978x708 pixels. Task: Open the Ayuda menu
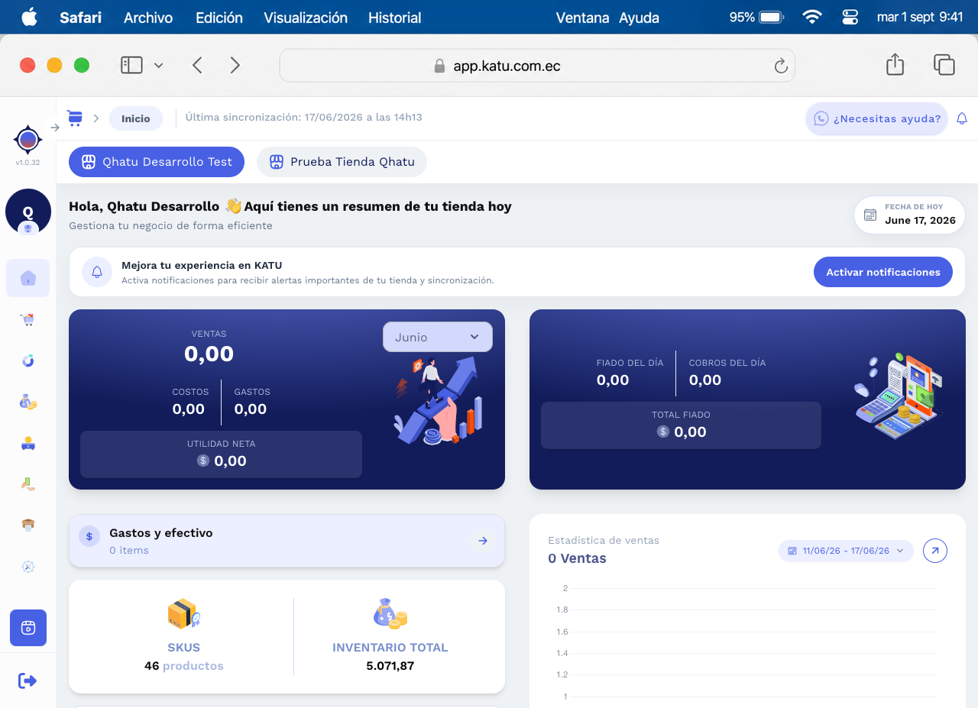pyautogui.click(x=639, y=18)
